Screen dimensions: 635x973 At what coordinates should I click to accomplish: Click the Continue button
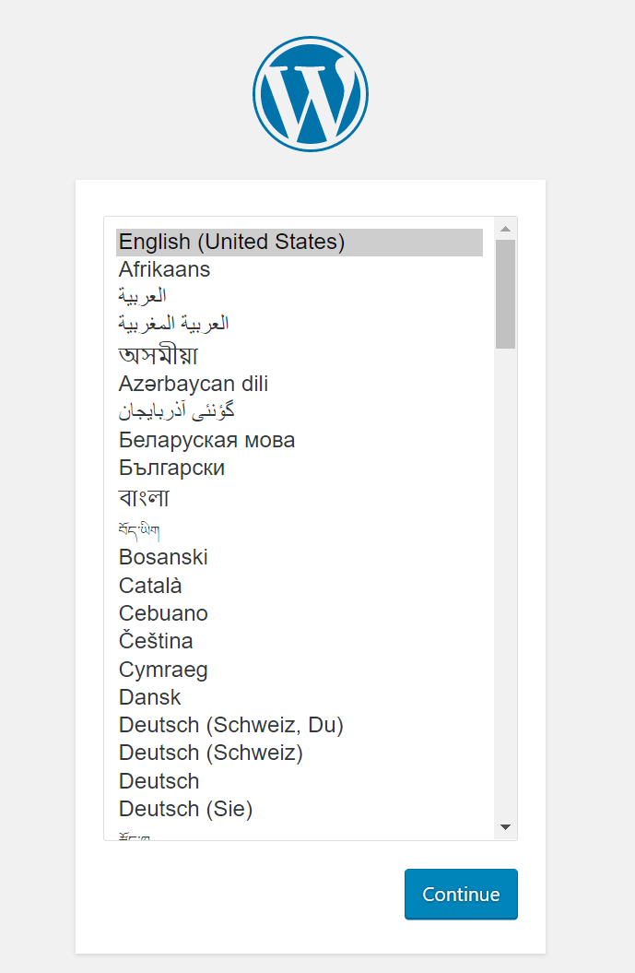tap(461, 895)
